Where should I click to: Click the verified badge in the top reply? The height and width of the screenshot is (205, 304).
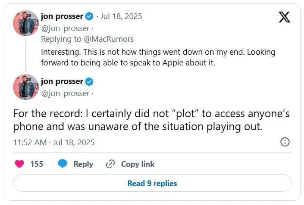pyautogui.click(x=89, y=16)
